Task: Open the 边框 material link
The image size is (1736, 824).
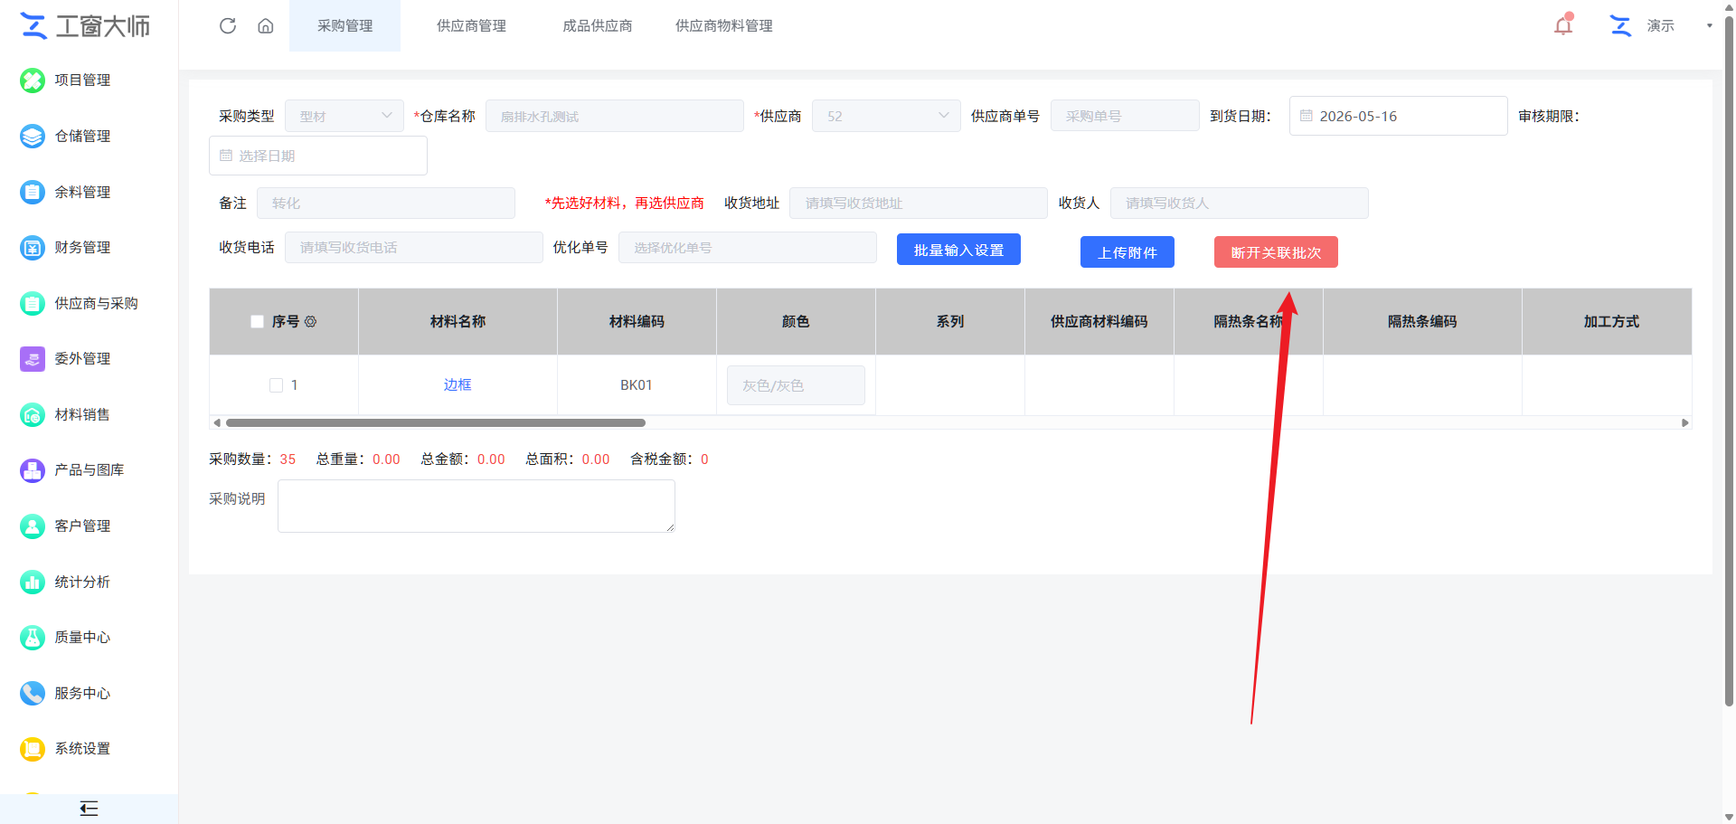Action: (458, 385)
